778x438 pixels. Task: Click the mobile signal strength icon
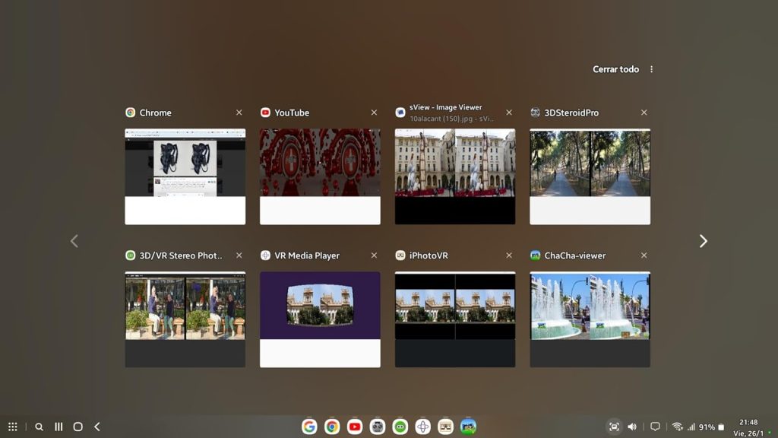click(691, 427)
